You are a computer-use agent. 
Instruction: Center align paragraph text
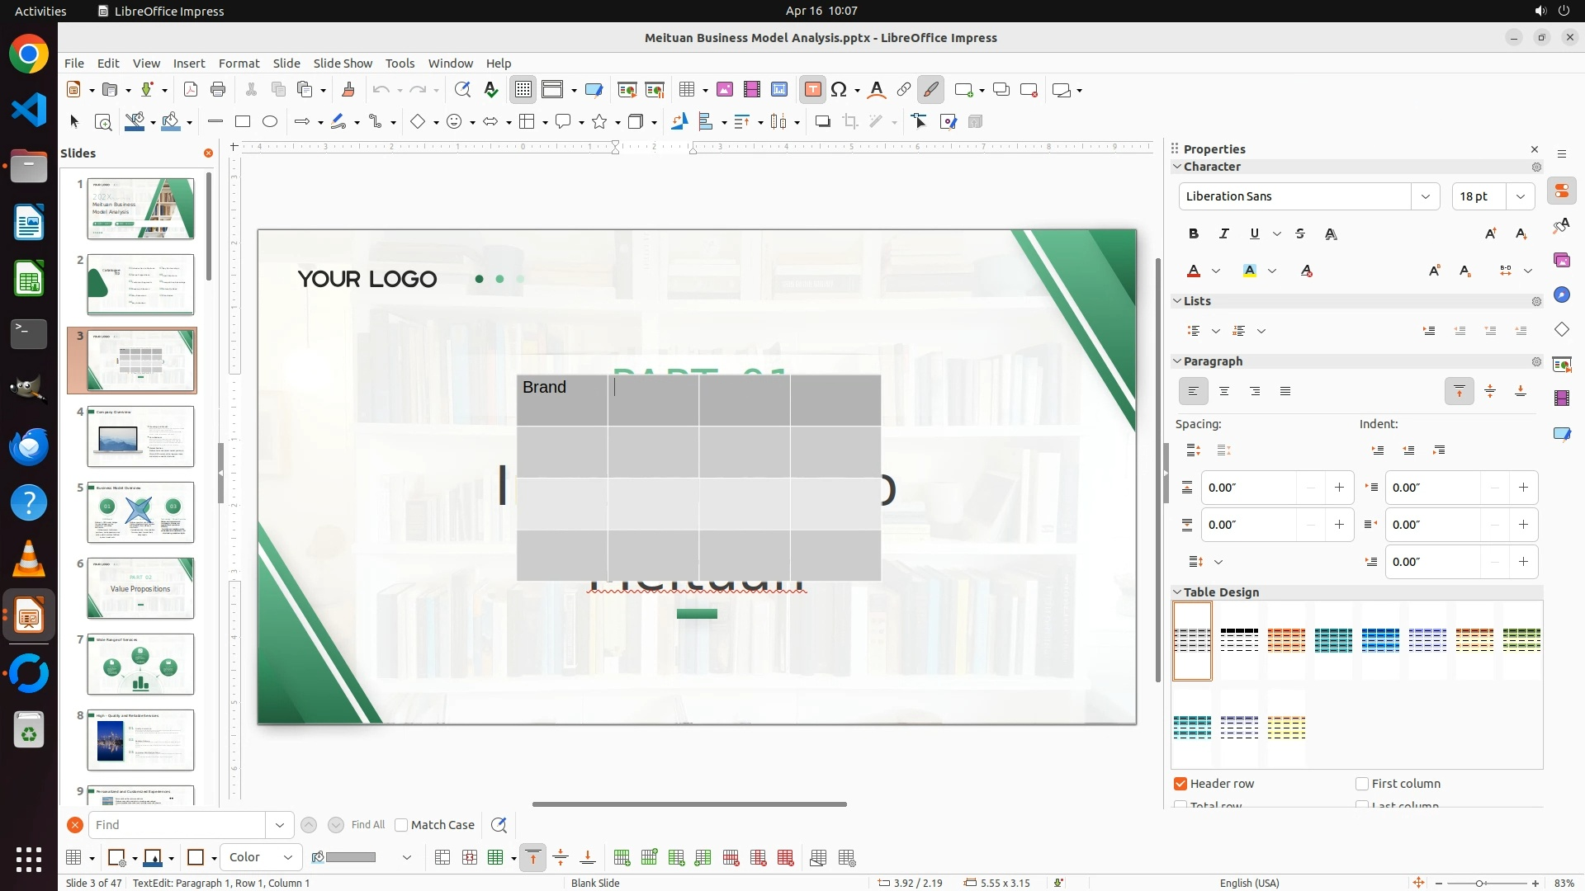[x=1224, y=391]
